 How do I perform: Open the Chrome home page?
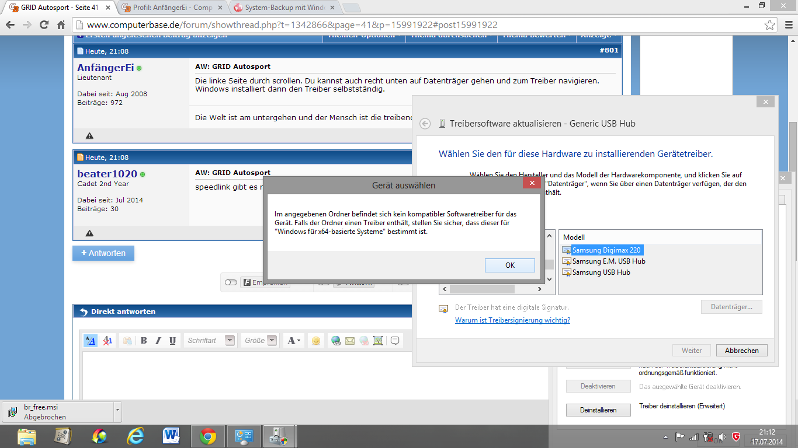(x=61, y=25)
